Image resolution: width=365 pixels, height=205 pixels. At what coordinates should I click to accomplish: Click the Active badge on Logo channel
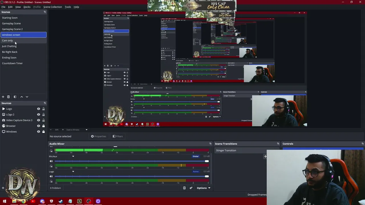196,171
